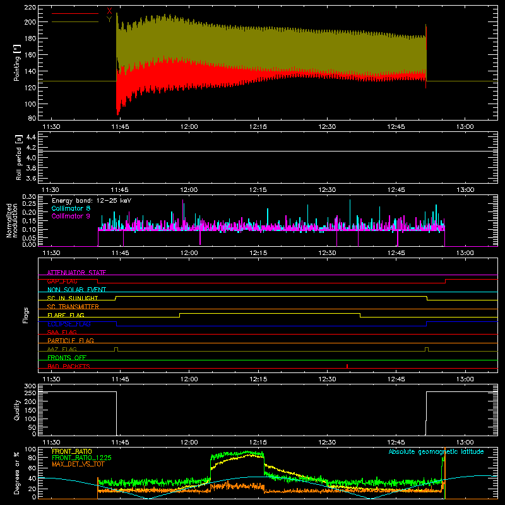505x505 pixels.
Task: Click the ECLIPSE_FLAG label
Action: pos(69,324)
